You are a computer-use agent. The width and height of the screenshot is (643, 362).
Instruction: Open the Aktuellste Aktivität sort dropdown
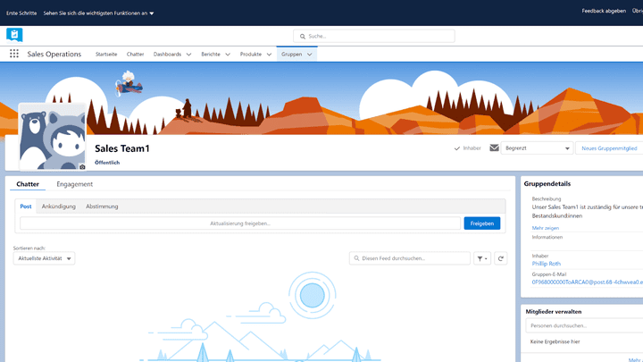tap(44, 258)
